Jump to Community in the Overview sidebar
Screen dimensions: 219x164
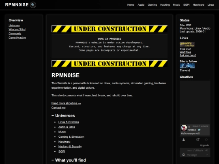click(x=15, y=34)
